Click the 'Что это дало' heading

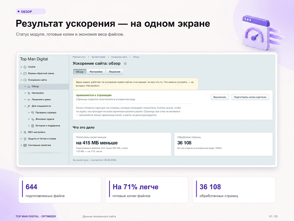coord(83,127)
